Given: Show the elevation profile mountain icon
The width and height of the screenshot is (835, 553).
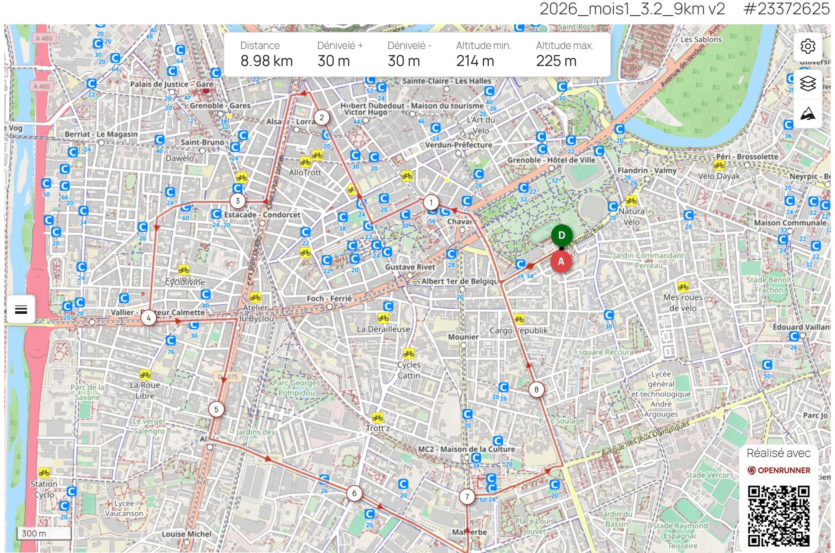Looking at the screenshot, I should (808, 114).
